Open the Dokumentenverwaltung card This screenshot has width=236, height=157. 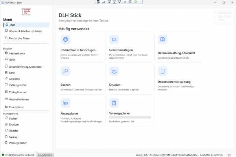tap(179, 79)
